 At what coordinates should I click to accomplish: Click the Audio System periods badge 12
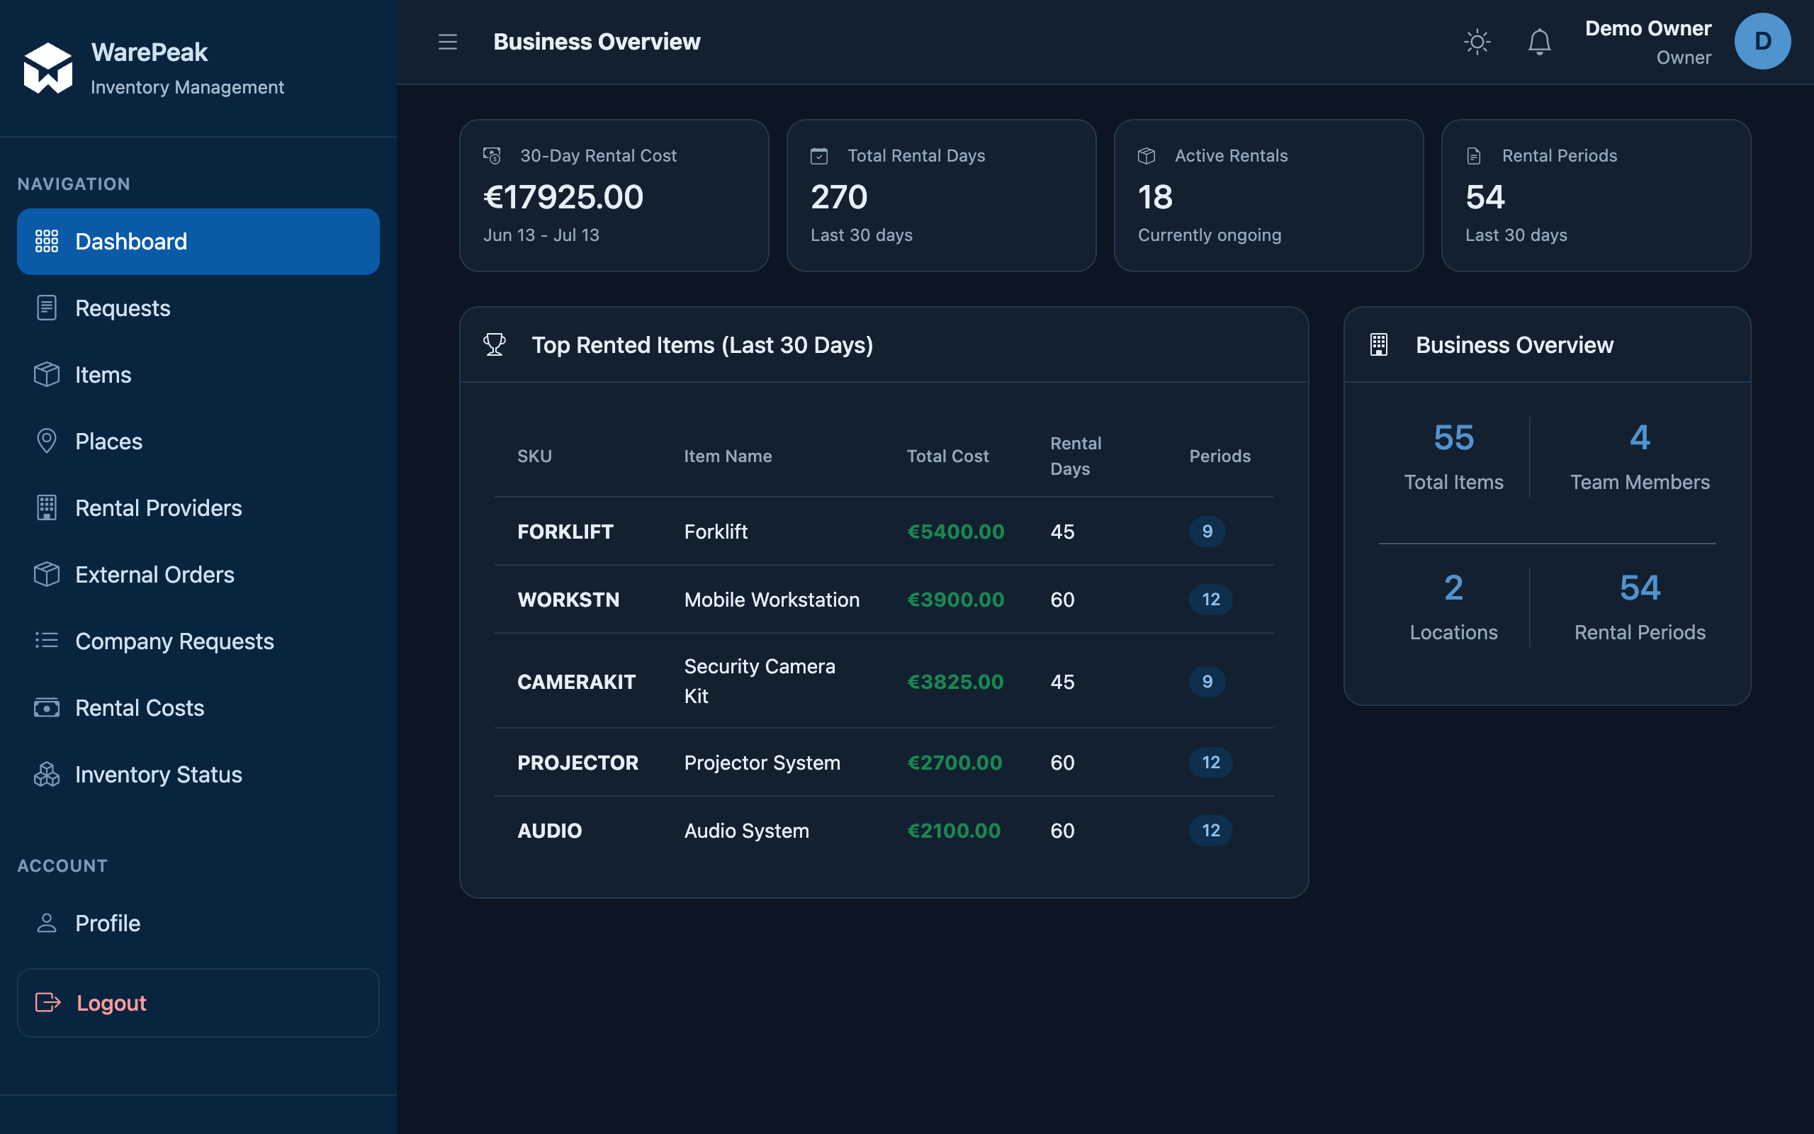[x=1210, y=830]
